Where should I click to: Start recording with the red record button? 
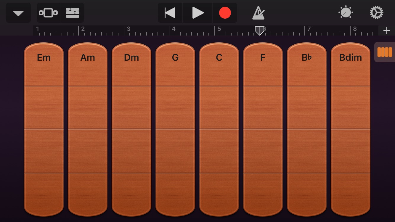[225, 12]
